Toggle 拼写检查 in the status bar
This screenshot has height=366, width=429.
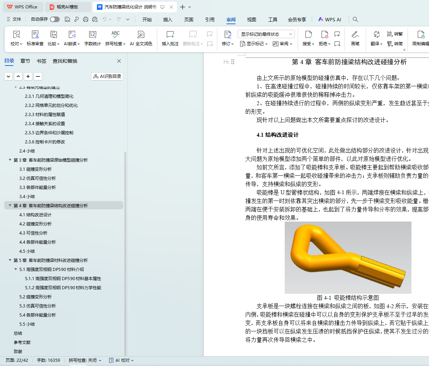pos(85,360)
